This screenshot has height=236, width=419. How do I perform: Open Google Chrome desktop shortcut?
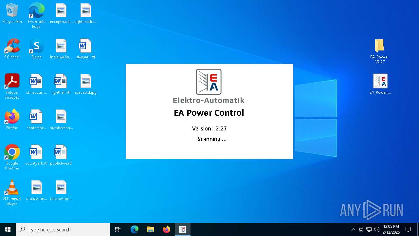coord(12,157)
